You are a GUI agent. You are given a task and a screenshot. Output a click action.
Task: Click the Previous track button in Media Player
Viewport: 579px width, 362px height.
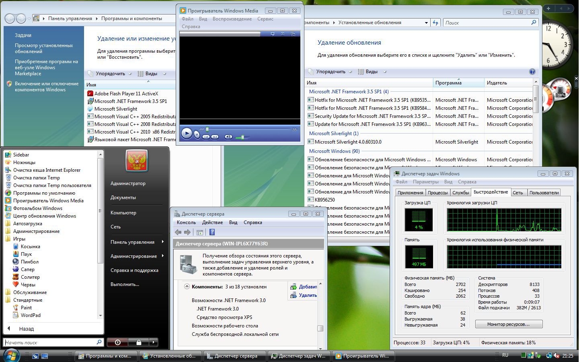pos(206,137)
